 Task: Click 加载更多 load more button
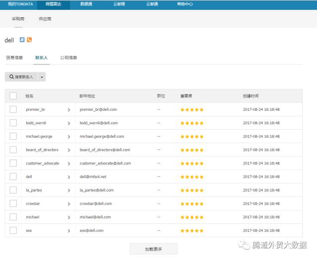tap(154, 249)
